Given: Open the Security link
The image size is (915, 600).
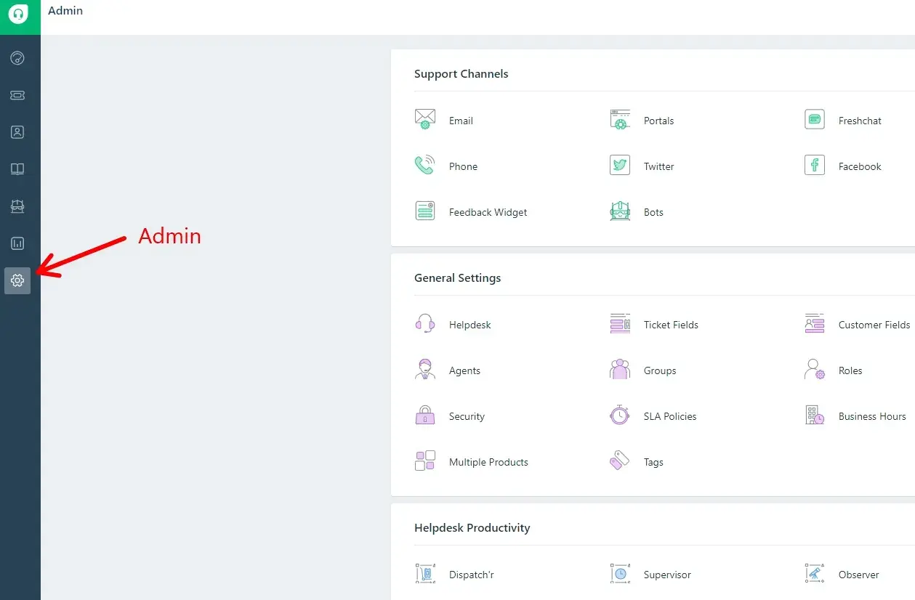Looking at the screenshot, I should click(x=467, y=416).
